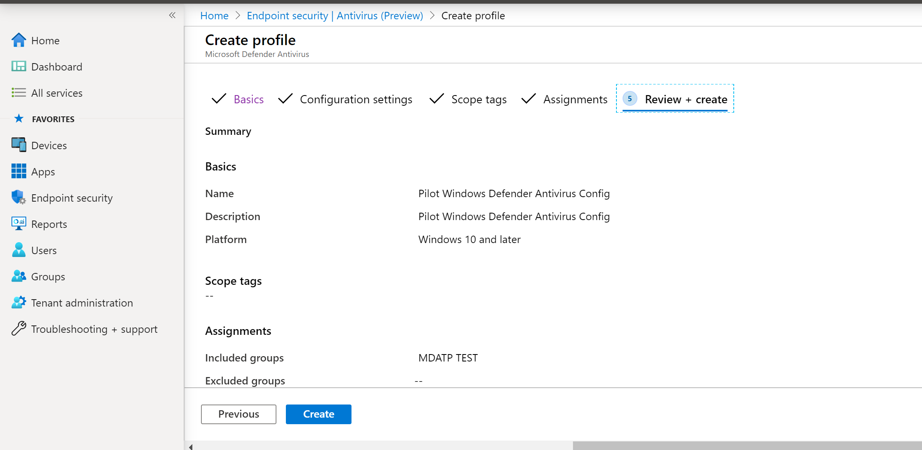Click the Apps grid icon
The image size is (922, 450).
[18, 171]
